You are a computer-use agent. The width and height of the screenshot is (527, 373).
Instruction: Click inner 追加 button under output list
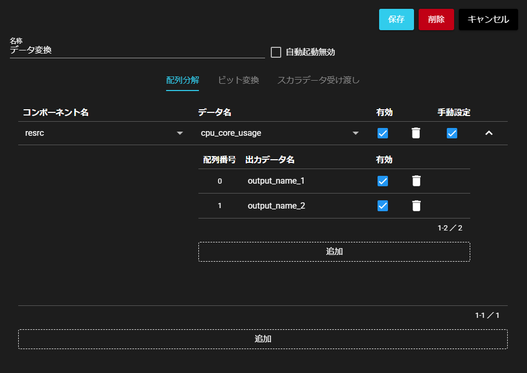coord(334,251)
